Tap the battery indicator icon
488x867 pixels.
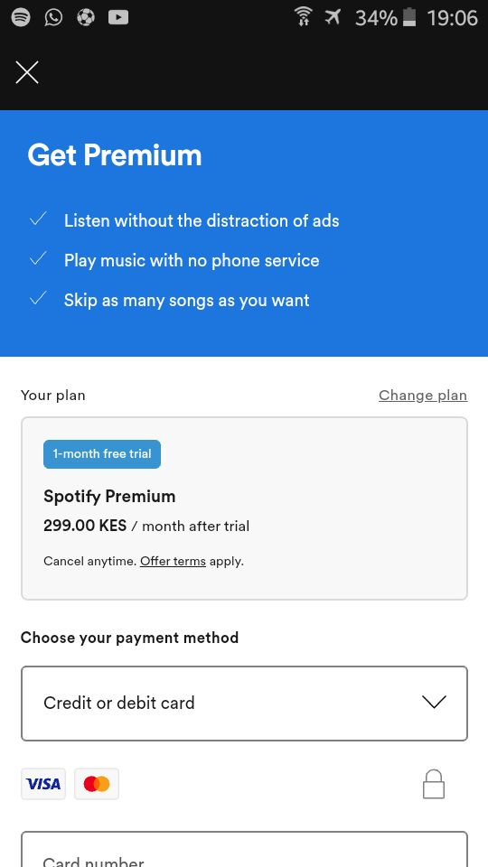pyautogui.click(x=409, y=17)
